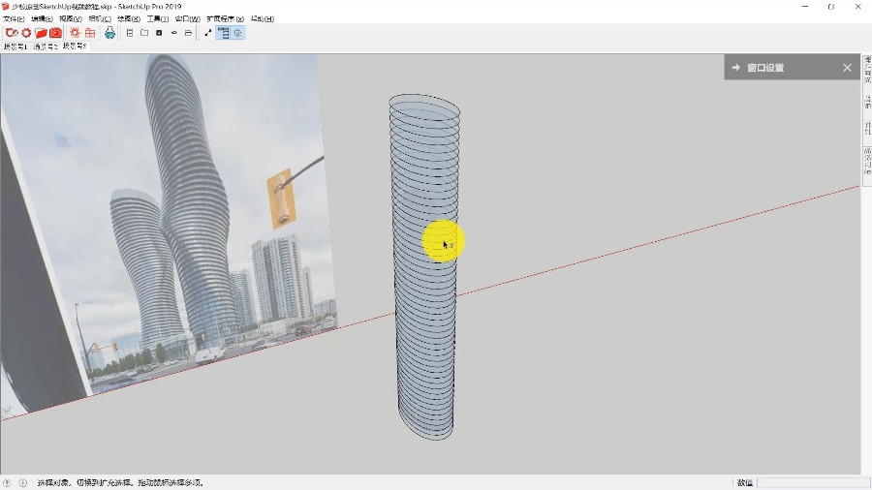
Task: Click the small link-shaped toolbar icon
Action: [x=174, y=33]
